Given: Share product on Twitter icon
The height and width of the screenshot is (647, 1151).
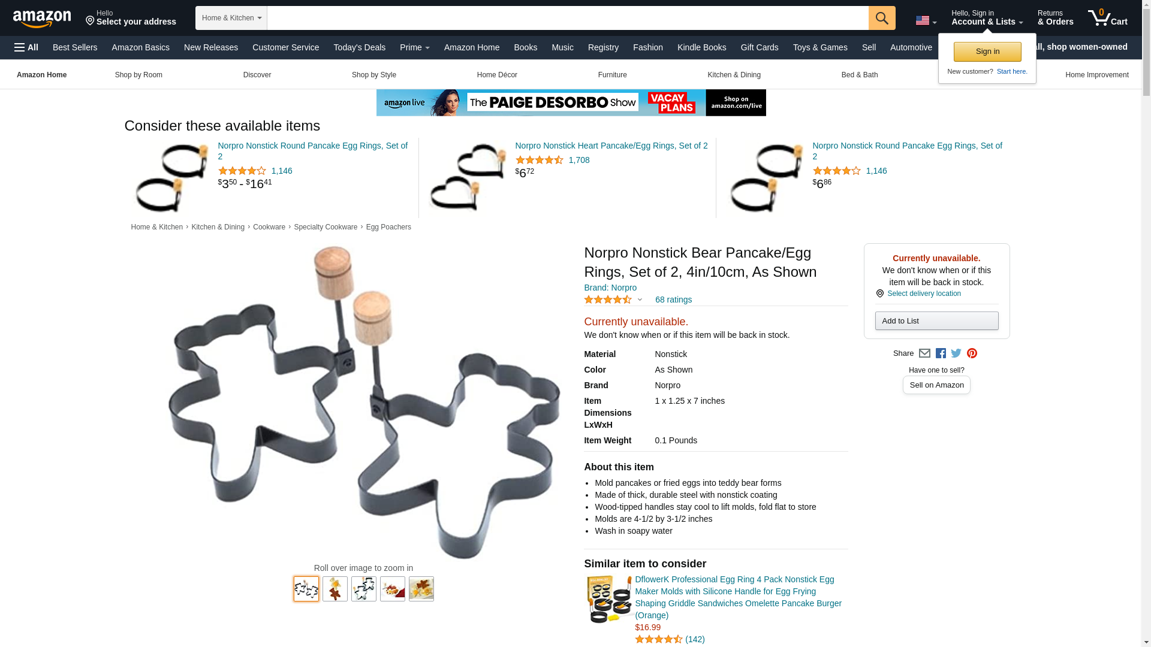Looking at the screenshot, I should click(956, 353).
